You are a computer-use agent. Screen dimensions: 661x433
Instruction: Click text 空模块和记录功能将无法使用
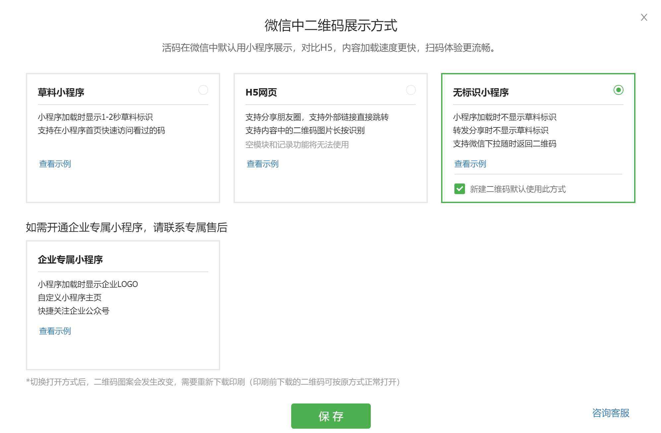pos(297,145)
